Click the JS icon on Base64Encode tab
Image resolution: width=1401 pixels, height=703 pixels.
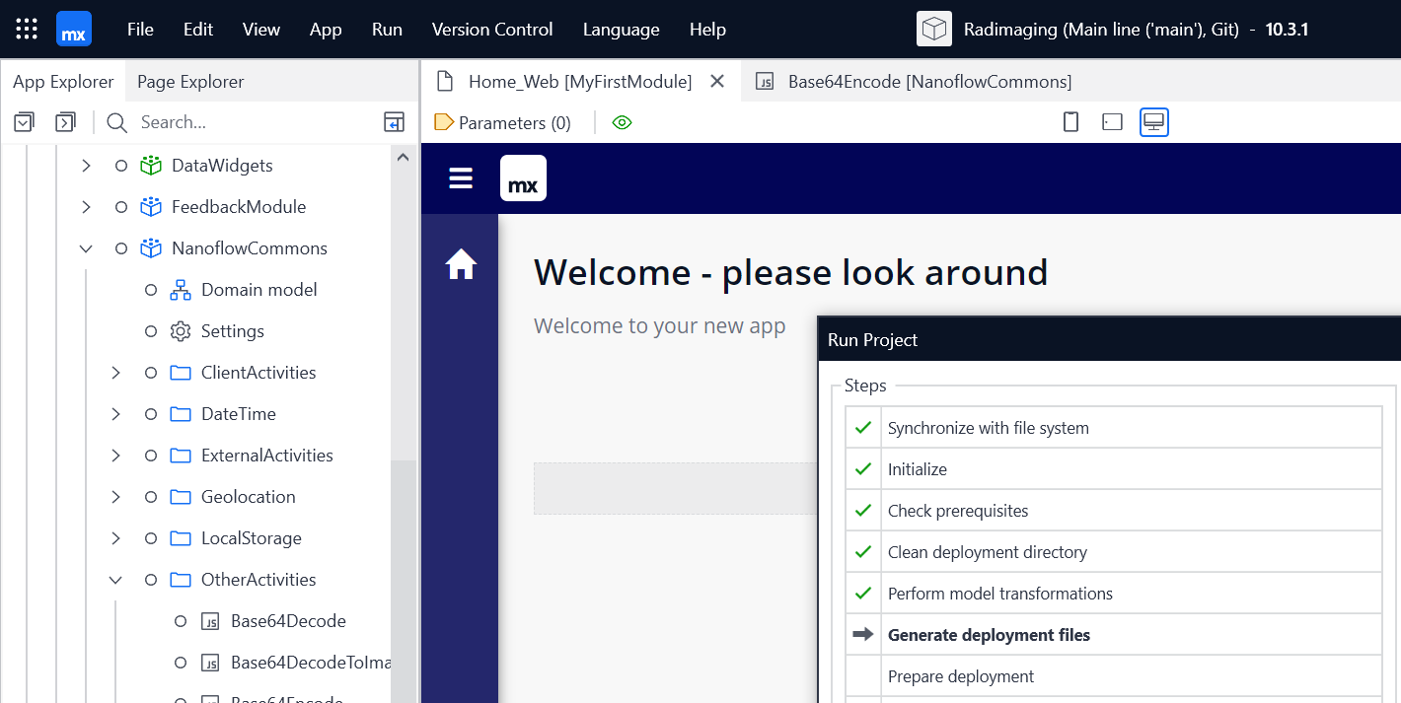(x=765, y=82)
